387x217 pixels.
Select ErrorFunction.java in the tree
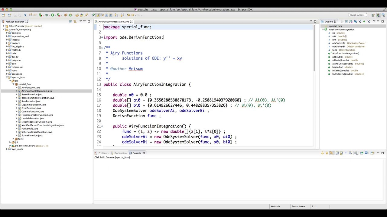tap(31, 108)
